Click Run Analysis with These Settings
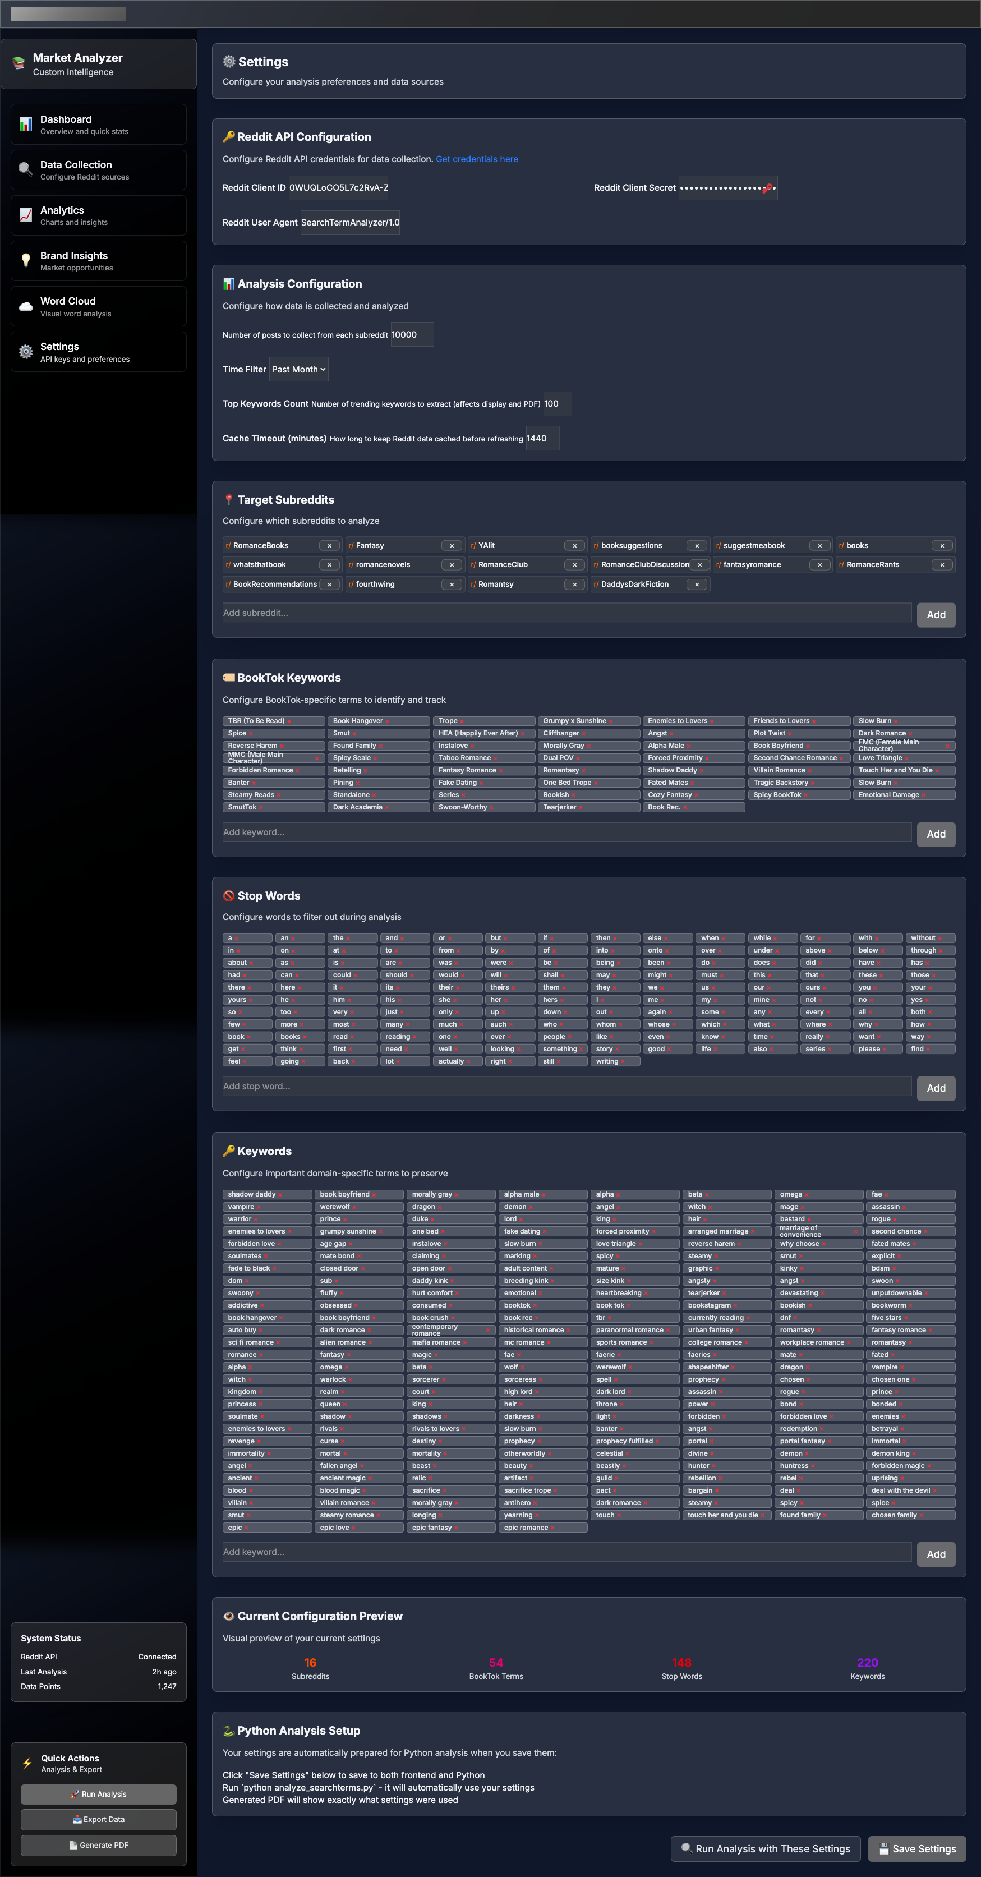Viewport: 981px width, 1877px height. tap(764, 1848)
